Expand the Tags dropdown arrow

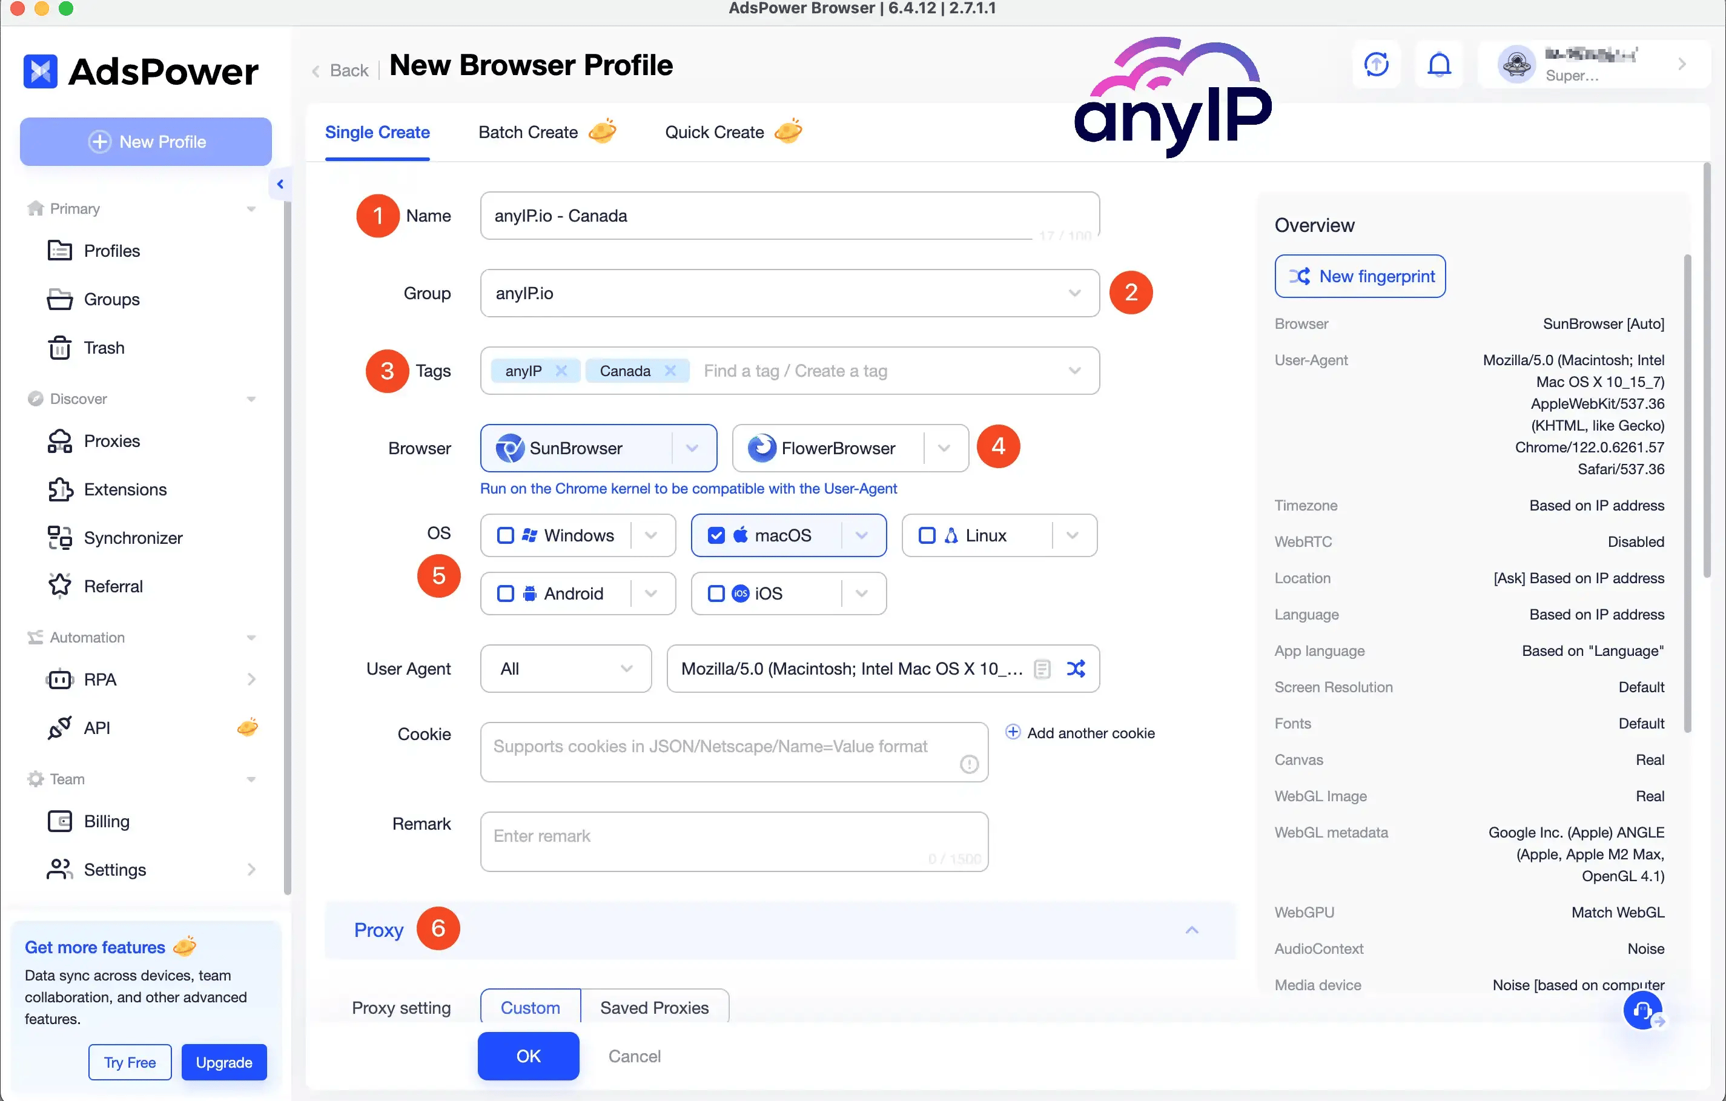coord(1074,371)
